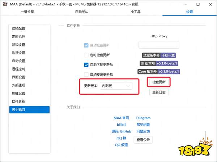Open the 小工具 tab

click(136, 12)
